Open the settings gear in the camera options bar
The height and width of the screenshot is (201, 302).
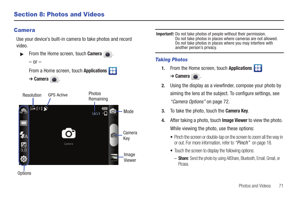click(x=24, y=159)
